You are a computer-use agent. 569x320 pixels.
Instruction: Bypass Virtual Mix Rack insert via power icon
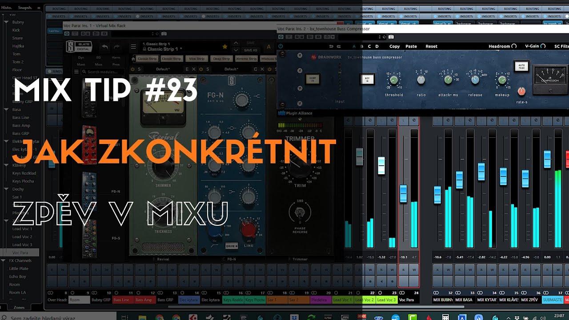[67, 33]
